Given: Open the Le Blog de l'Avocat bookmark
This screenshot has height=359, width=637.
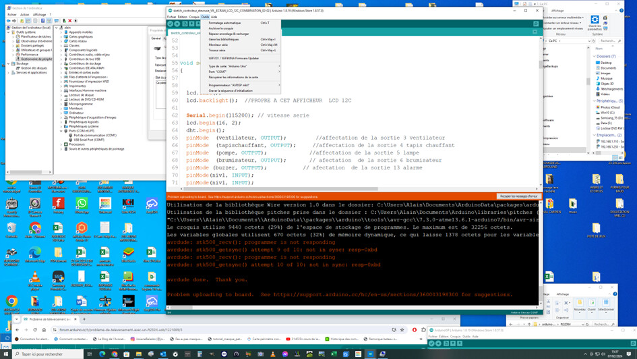Looking at the screenshot, I should click(108, 339).
